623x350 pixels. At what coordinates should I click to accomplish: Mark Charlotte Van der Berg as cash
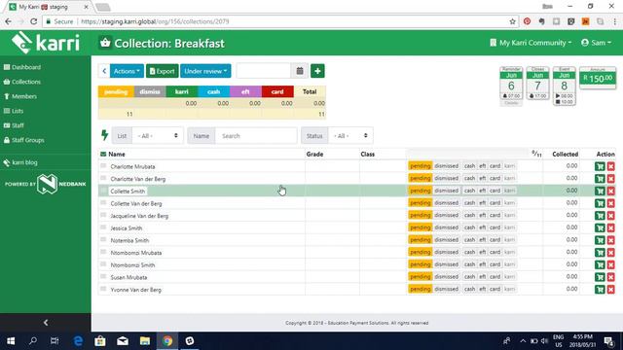point(469,178)
